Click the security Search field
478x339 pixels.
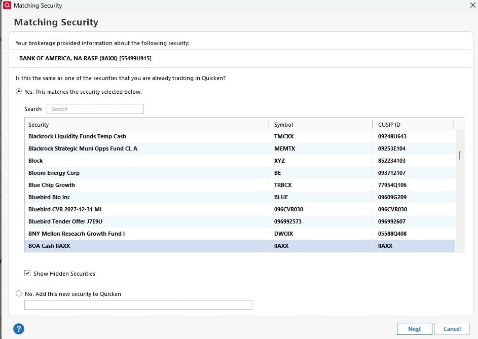[95, 109]
